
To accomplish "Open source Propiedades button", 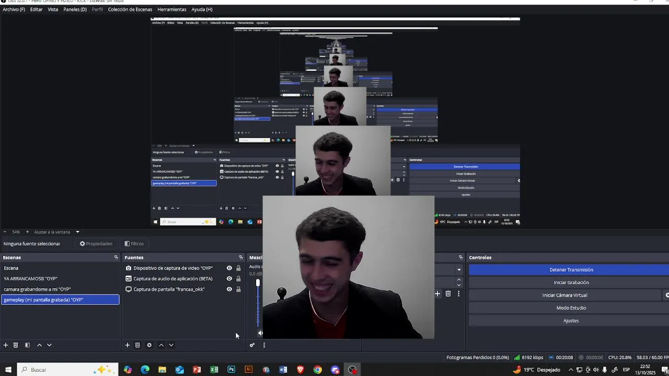I will 96,244.
